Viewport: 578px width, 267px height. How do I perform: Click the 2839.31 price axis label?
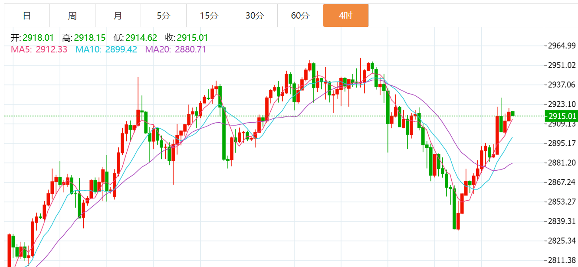coord(562,221)
